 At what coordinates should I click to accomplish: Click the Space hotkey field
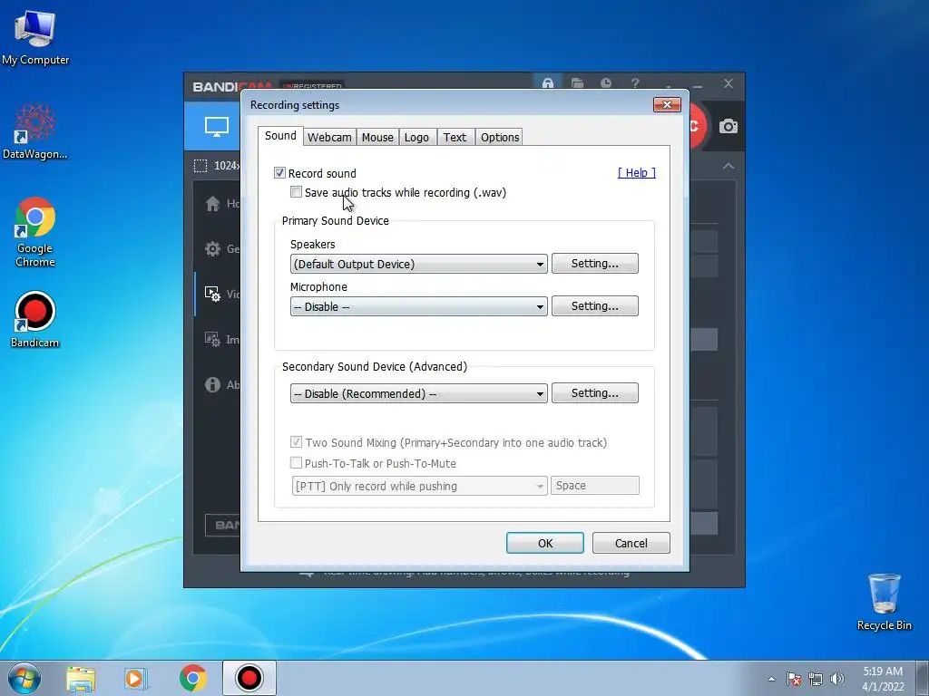click(595, 486)
